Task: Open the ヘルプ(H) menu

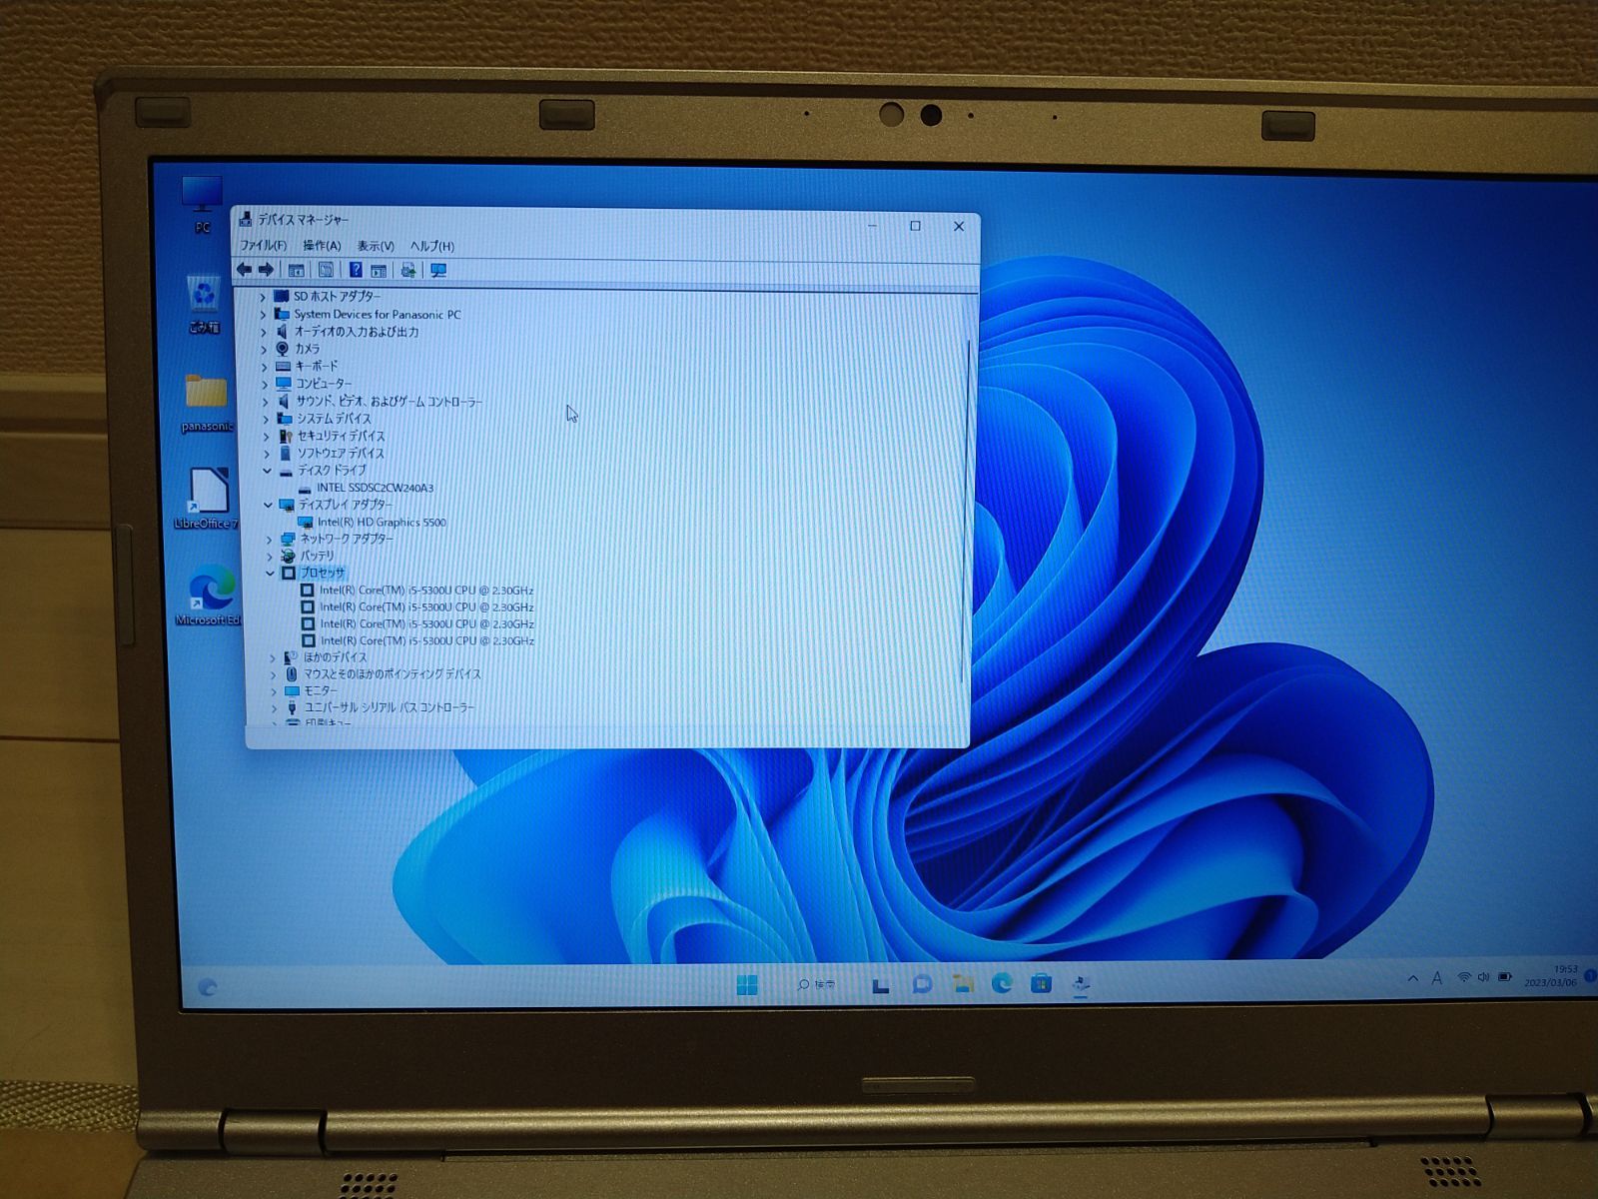Action: click(x=432, y=246)
